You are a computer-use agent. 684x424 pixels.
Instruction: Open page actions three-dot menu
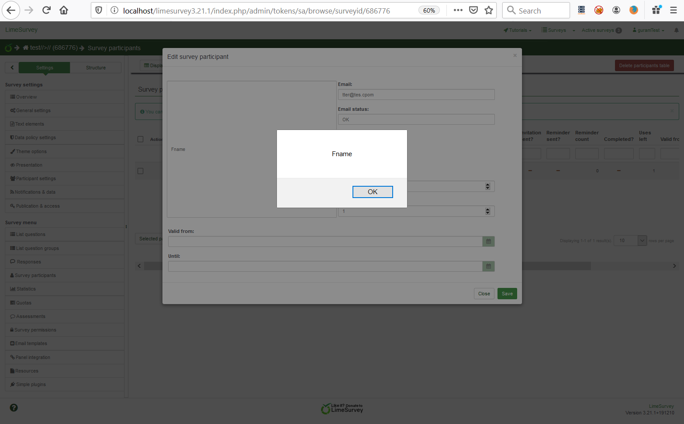coord(458,10)
